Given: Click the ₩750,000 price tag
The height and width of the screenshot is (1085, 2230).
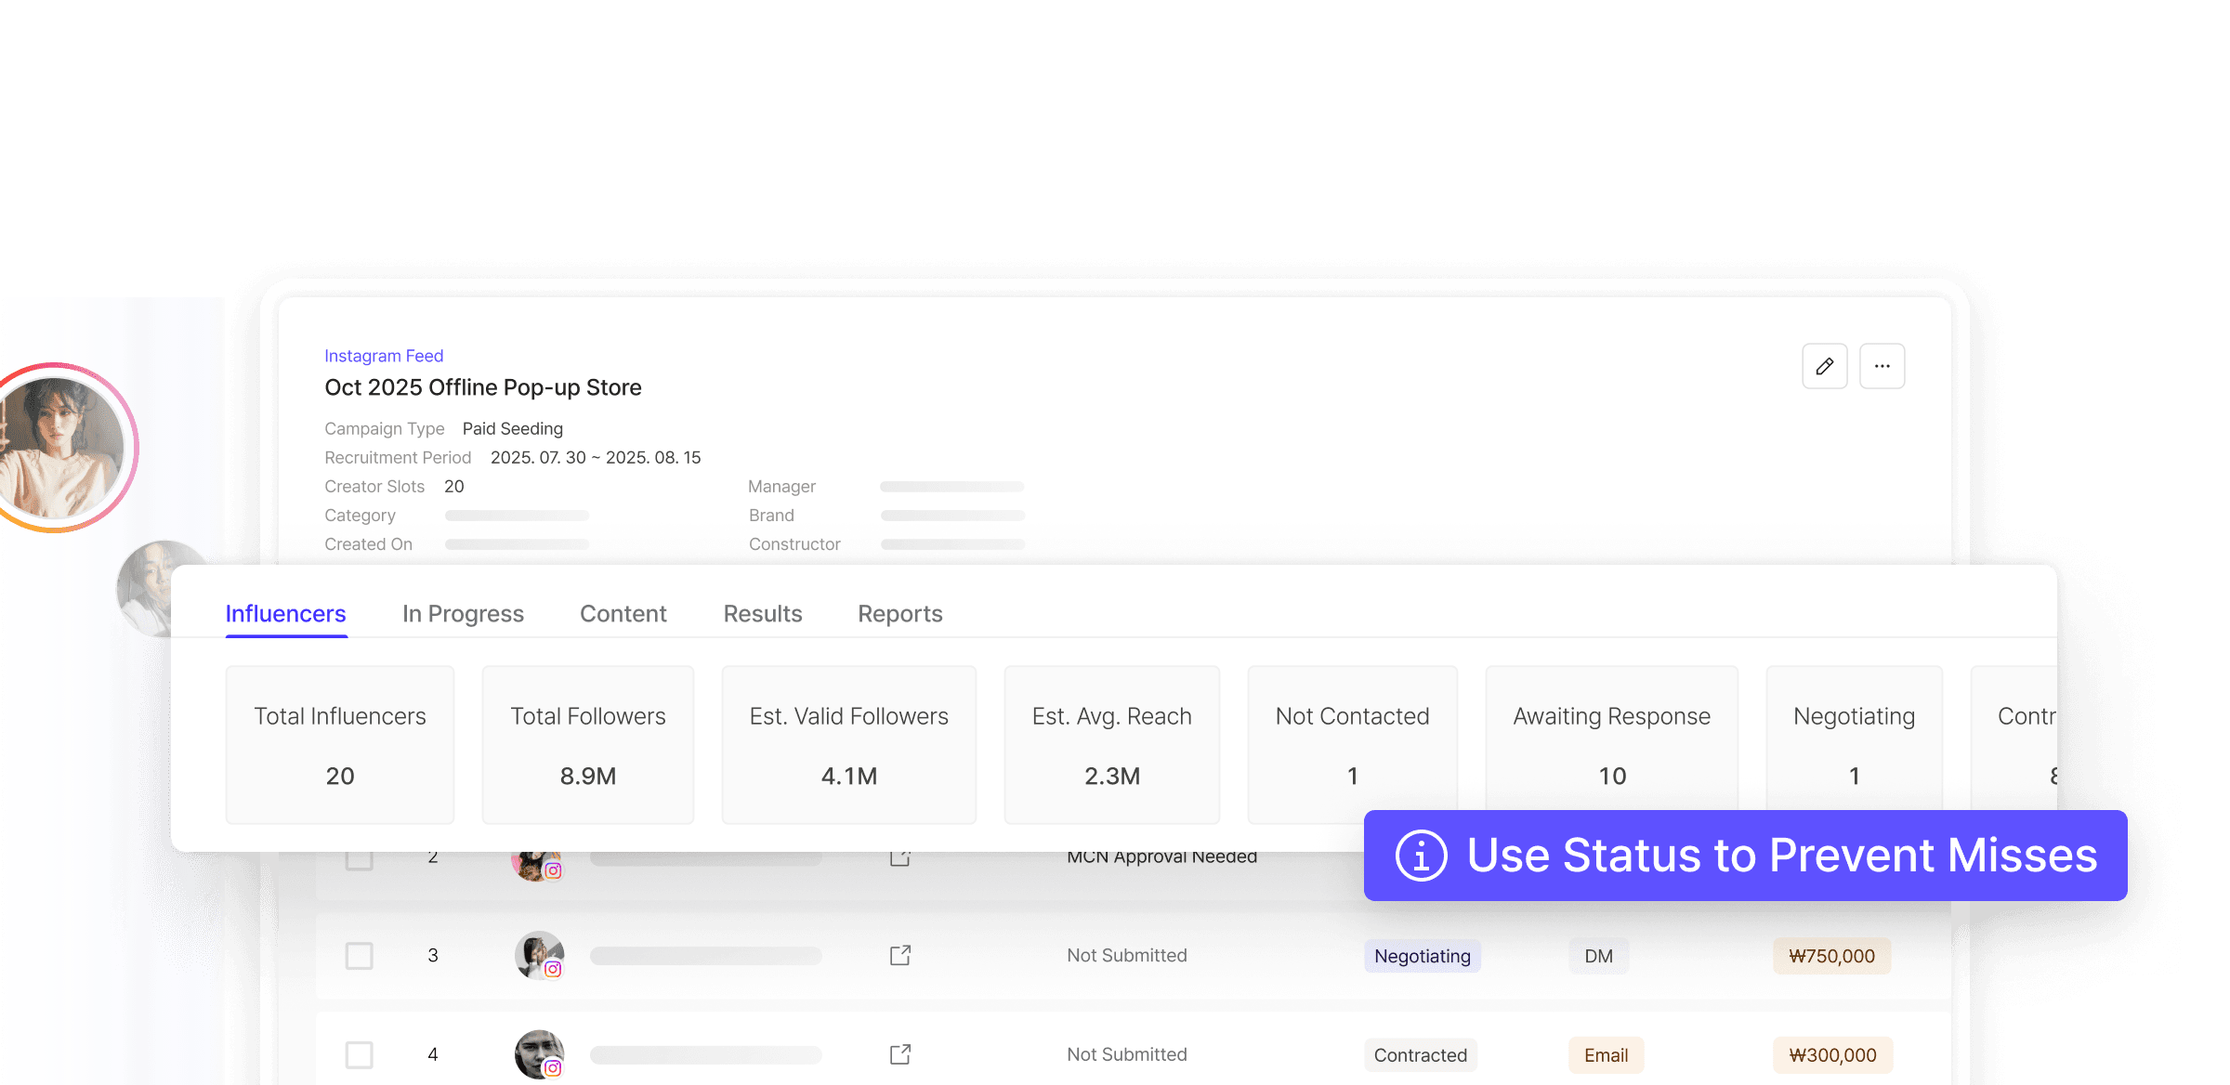Looking at the screenshot, I should point(1831,956).
